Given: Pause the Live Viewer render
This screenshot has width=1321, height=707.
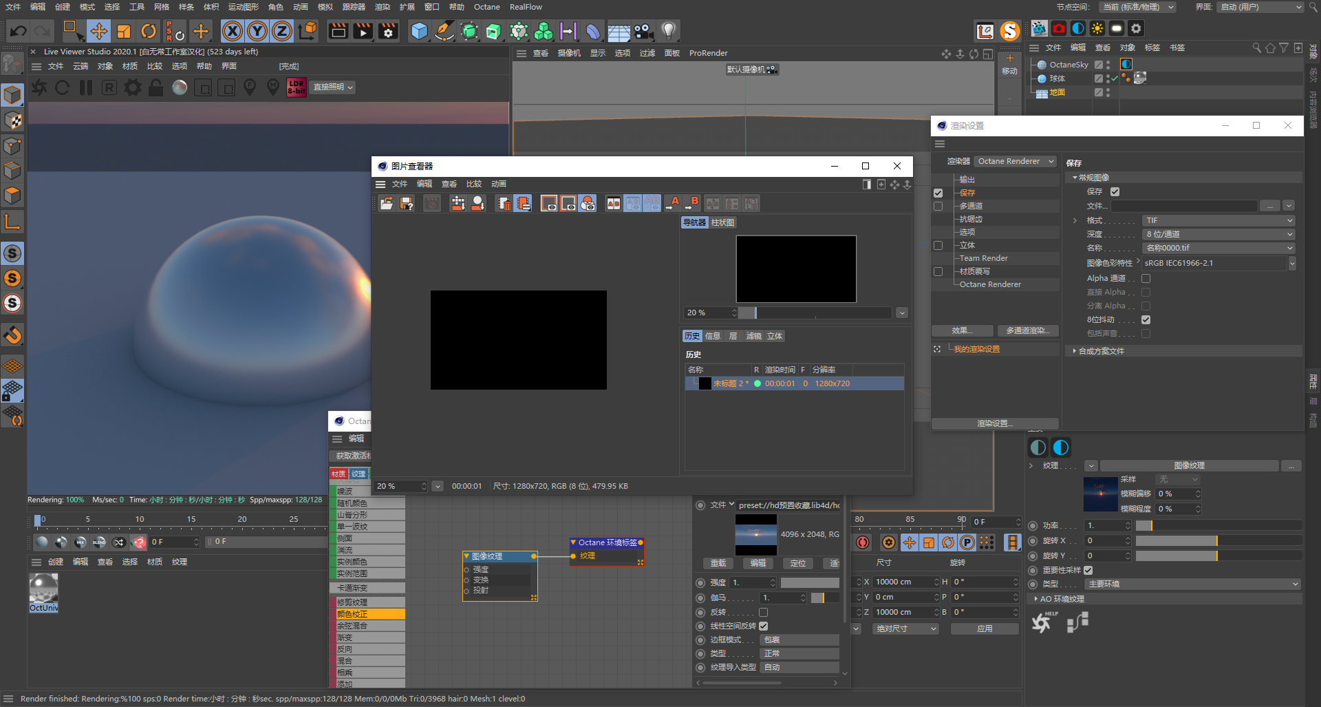Looking at the screenshot, I should pos(86,87).
